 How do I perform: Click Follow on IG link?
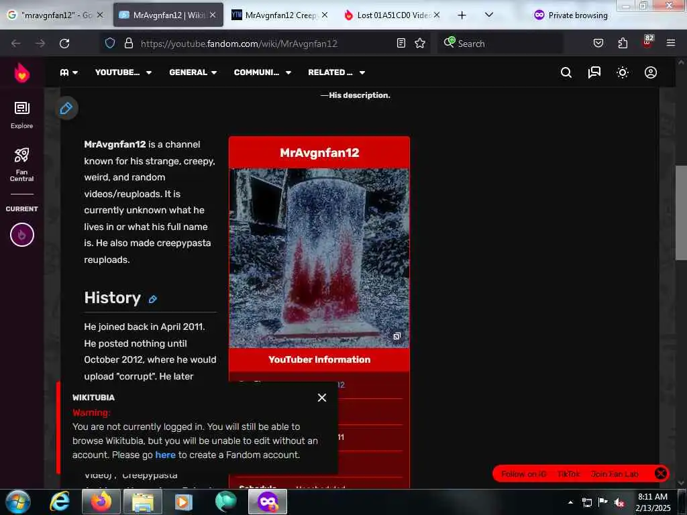(523, 474)
